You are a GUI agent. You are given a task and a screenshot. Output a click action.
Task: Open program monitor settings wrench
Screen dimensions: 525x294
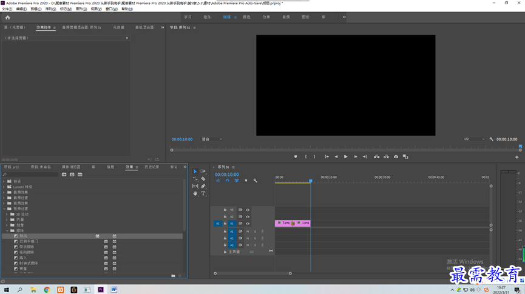tap(491, 139)
